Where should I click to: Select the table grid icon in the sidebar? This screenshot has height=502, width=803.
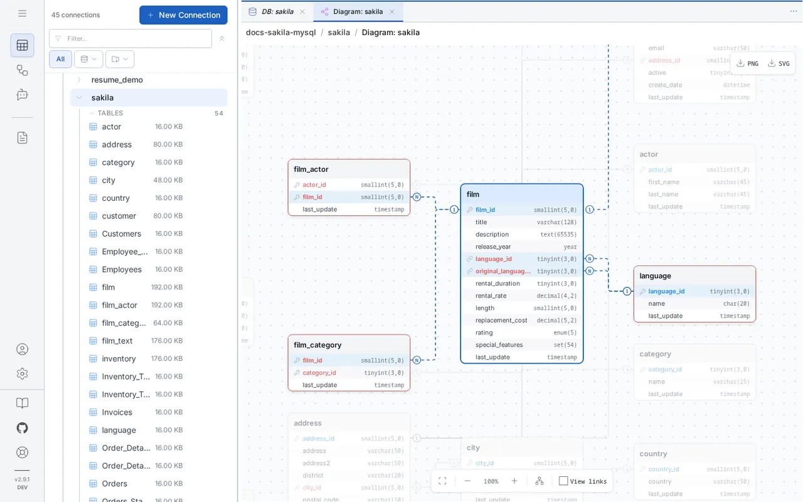coord(22,45)
